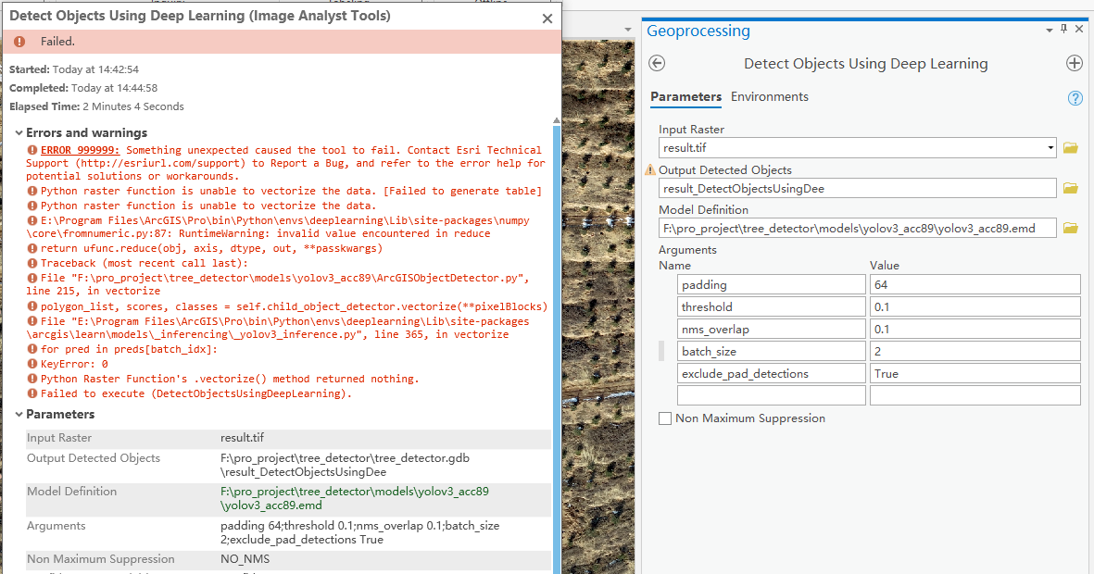Click the red Failed status icon
The width and height of the screenshot is (1094, 574).
(19, 42)
